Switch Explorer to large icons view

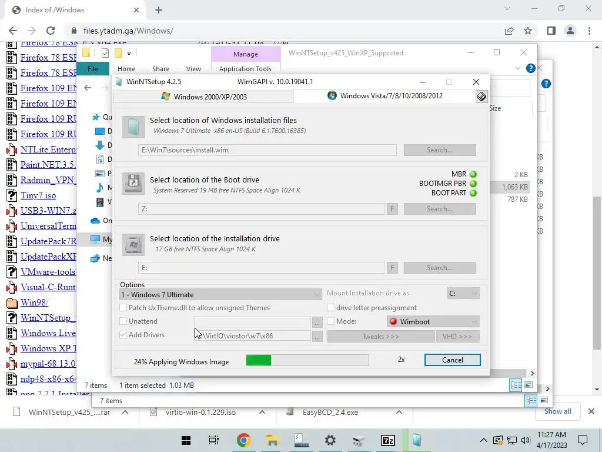click(x=529, y=385)
